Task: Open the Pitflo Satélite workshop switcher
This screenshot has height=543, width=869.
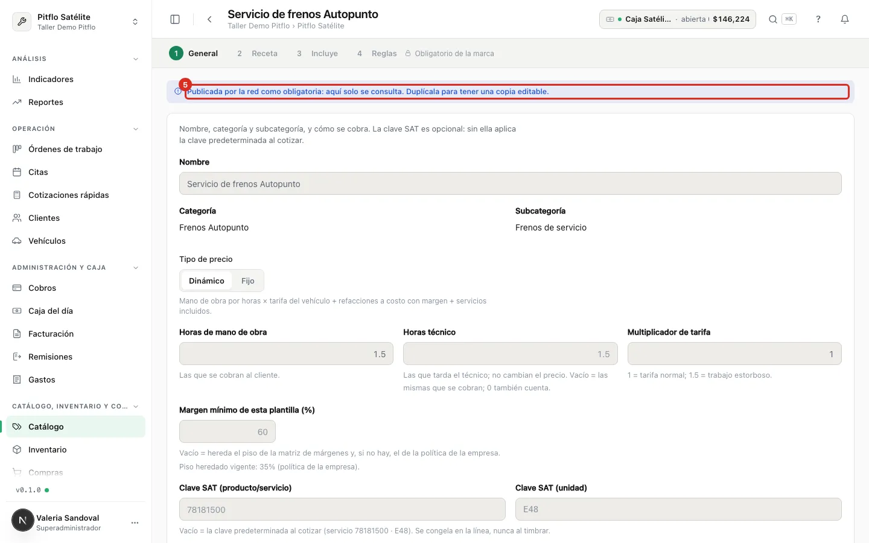Action: (75, 22)
